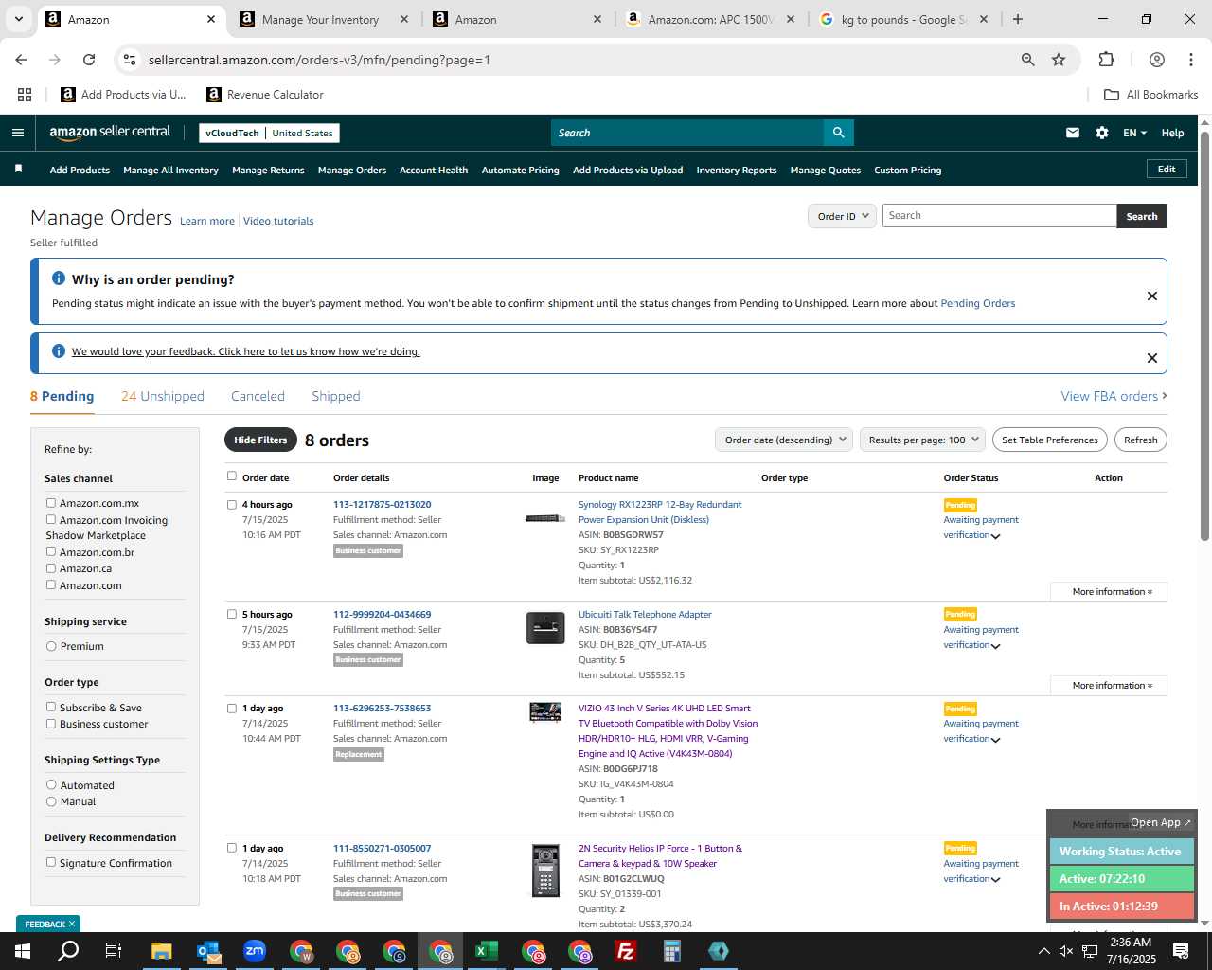The width and height of the screenshot is (1212, 970).
Task: Check the Business customer order type filter
Action: click(51, 724)
